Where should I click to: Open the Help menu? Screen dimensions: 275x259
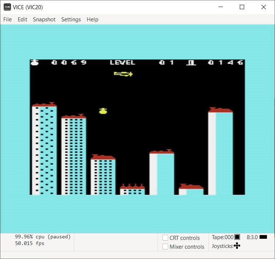[93, 19]
